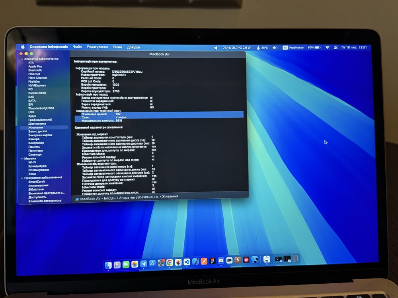Open Telegram from the dock
Viewport: 398px width, 298px height.
[x=143, y=264]
